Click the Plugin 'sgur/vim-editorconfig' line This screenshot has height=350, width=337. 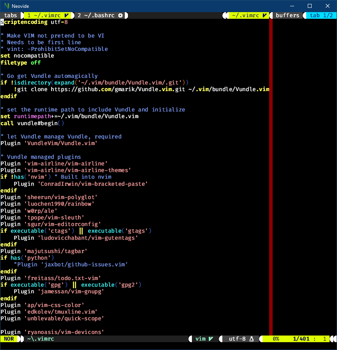(51, 224)
